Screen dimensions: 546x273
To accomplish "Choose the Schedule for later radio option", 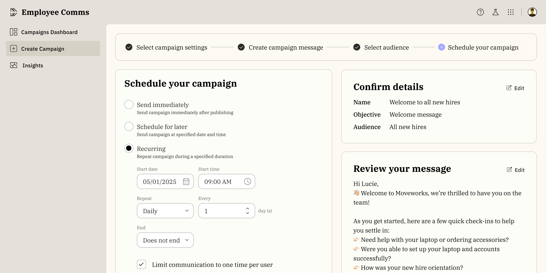I will click(129, 126).
